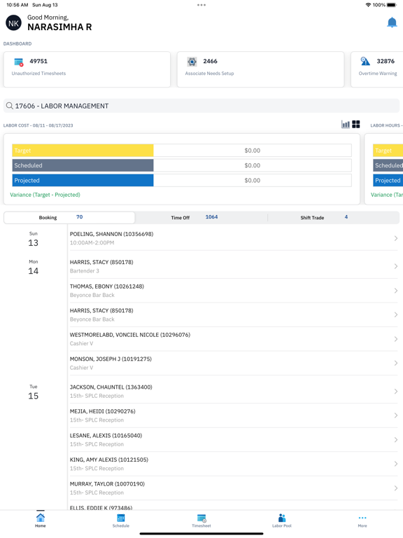
Task: Click the 17606 - LABOR MANAGEMENT search field
Action: click(x=201, y=106)
